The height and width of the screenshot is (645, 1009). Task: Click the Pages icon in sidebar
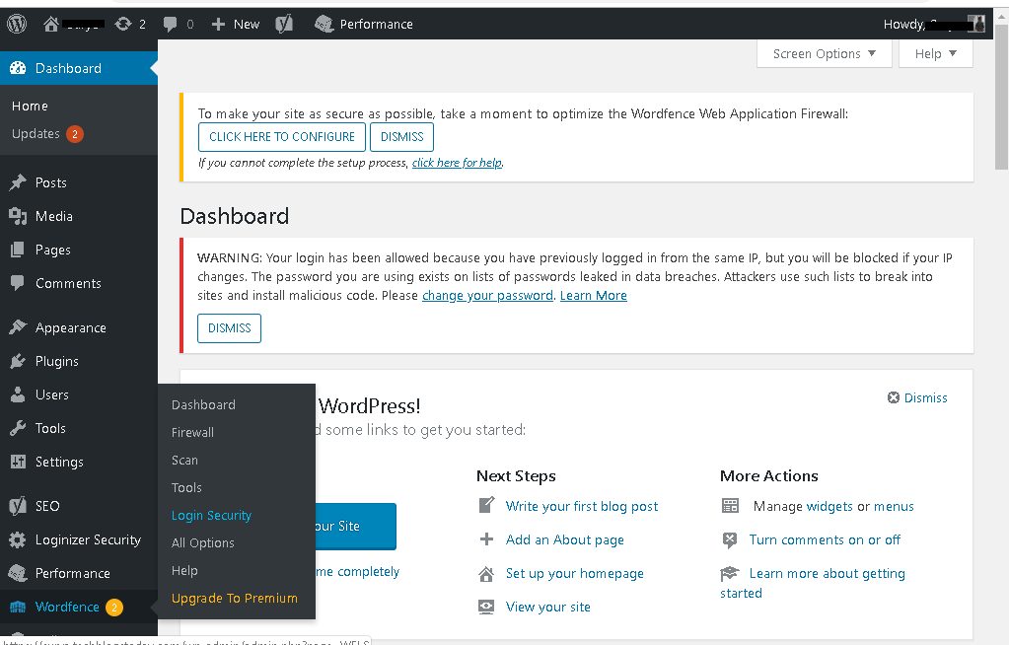[x=18, y=250]
